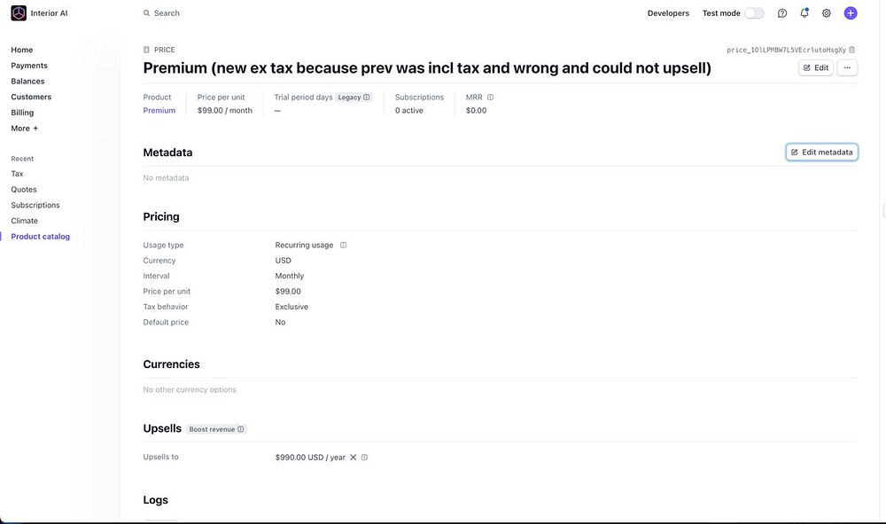Image resolution: width=886 pixels, height=524 pixels.
Task: Open Customers in the sidebar
Action: pyautogui.click(x=31, y=97)
